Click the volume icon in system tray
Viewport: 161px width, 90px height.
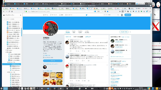pos(131,88)
